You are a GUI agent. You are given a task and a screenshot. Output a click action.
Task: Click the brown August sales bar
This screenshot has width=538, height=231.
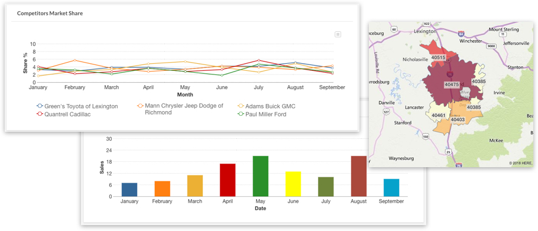tap(358, 176)
